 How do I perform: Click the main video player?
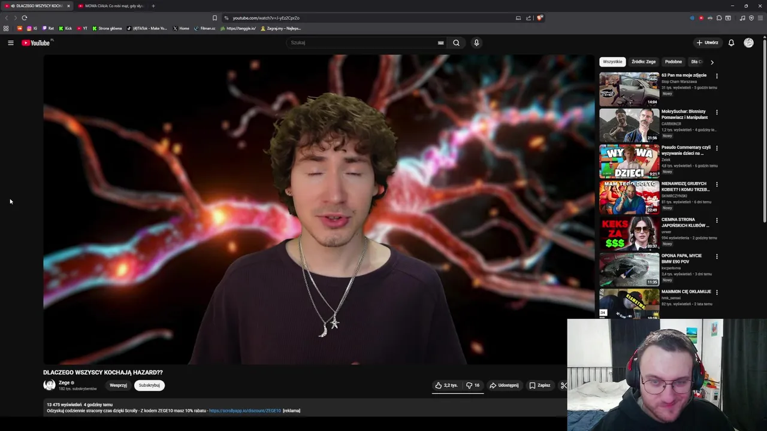(319, 210)
